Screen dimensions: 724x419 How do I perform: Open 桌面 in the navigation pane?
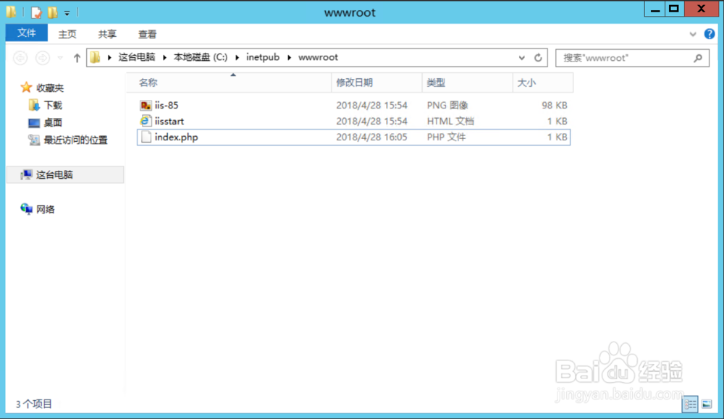53,123
